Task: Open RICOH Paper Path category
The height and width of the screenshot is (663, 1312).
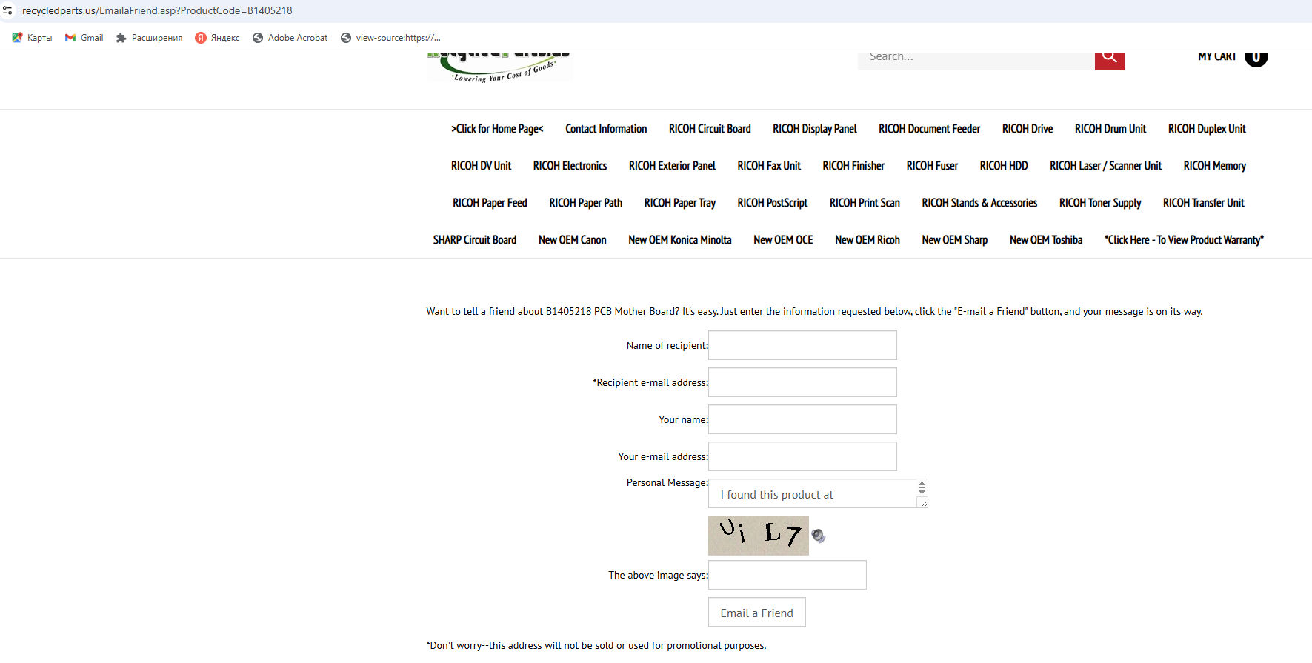Action: [585, 203]
